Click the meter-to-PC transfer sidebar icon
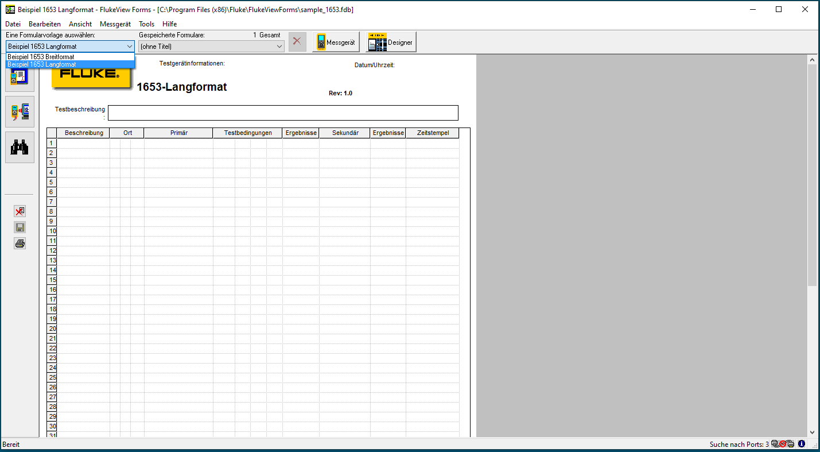This screenshot has width=820, height=452. click(20, 111)
